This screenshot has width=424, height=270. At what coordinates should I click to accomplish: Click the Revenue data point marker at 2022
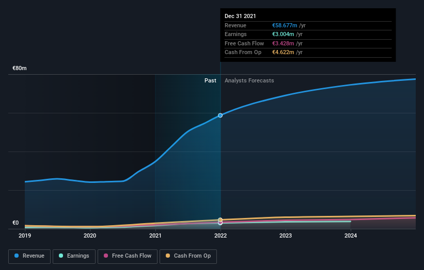click(221, 115)
